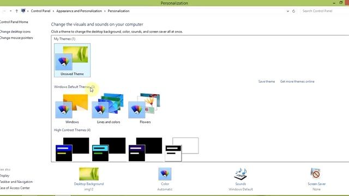Open Change desktop icons link
349x196 pixels.
[15, 32]
